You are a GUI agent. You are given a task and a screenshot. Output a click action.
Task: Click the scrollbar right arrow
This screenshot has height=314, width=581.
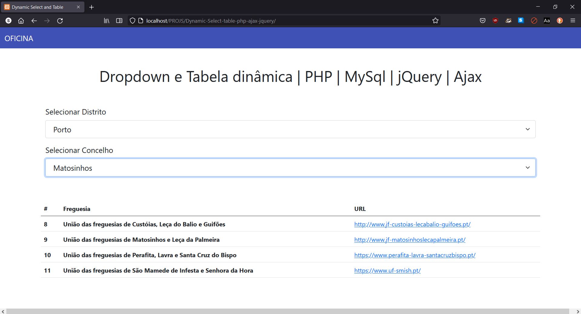click(578, 311)
